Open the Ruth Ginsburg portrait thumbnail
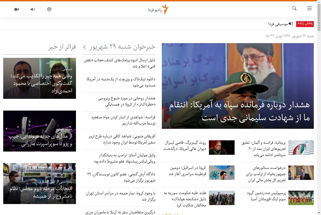 click(x=222, y=148)
